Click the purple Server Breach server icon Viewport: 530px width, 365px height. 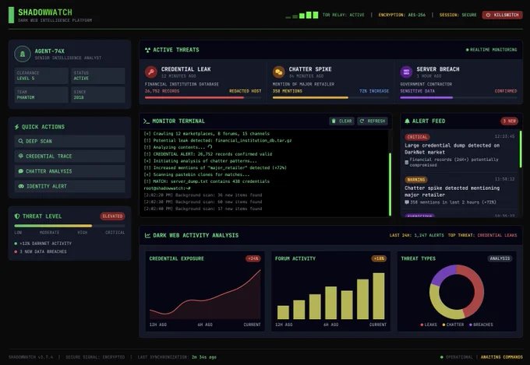406,72
